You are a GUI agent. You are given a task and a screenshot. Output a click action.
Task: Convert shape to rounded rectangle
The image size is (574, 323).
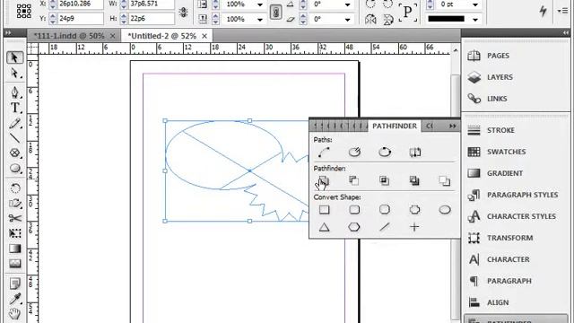[x=354, y=209]
